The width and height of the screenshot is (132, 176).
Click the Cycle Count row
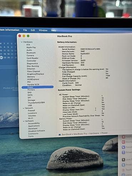click(71, 83)
